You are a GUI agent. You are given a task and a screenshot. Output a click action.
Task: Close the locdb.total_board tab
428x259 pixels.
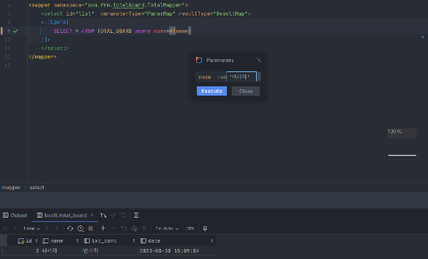click(x=92, y=215)
